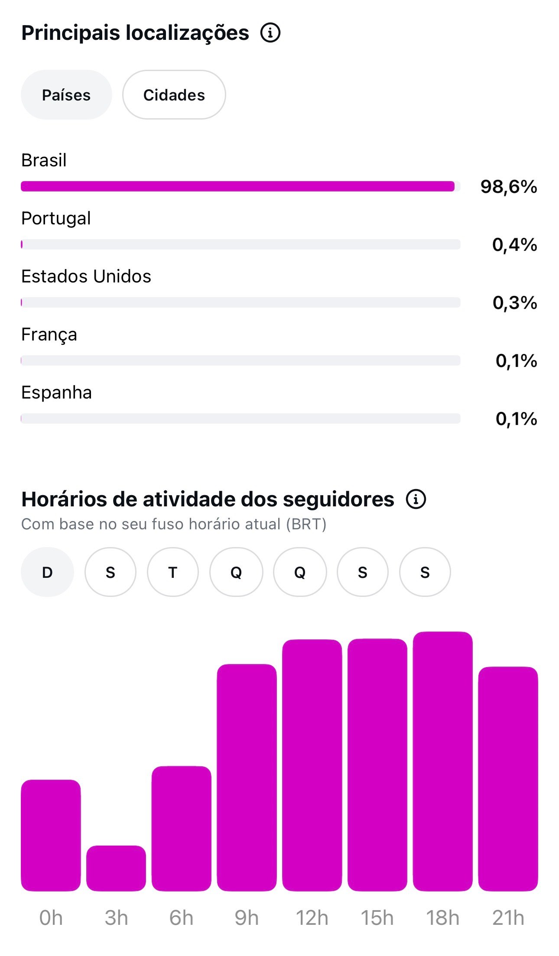Tap the 3h activity bar
Image resolution: width=559 pixels, height=956 pixels.
pyautogui.click(x=116, y=868)
